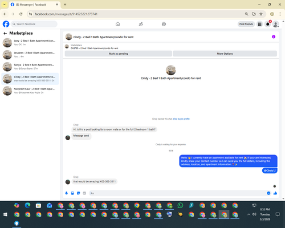Bookmark this page with the star
The height and width of the screenshot is (228, 285).
click(x=261, y=14)
